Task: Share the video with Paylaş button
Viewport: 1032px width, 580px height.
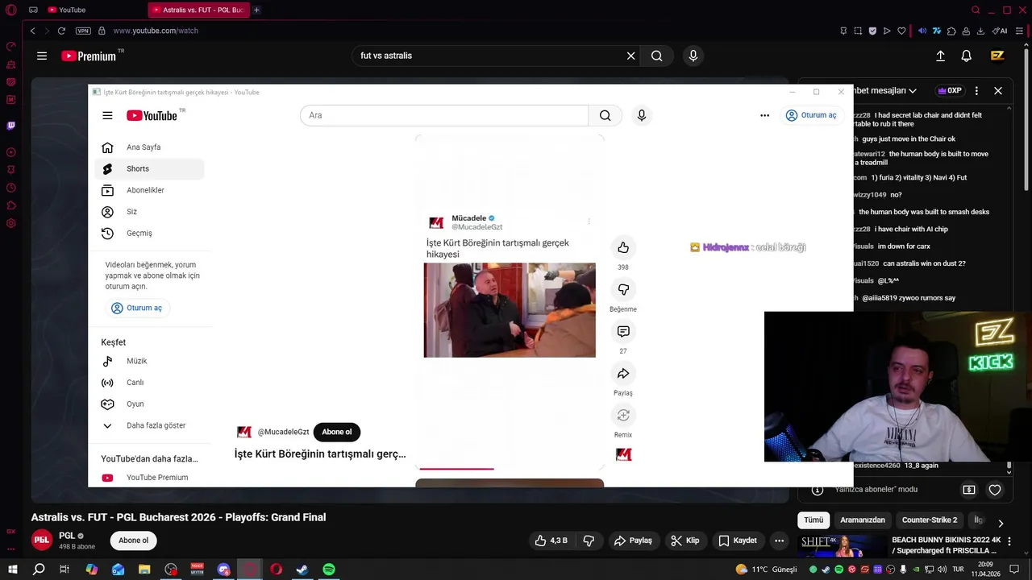Action: pyautogui.click(x=633, y=541)
